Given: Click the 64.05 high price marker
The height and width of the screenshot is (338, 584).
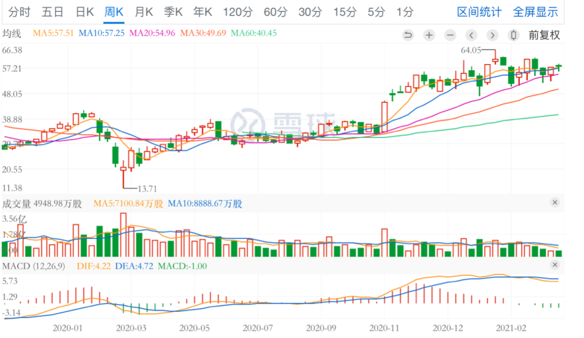Looking at the screenshot, I should [471, 50].
